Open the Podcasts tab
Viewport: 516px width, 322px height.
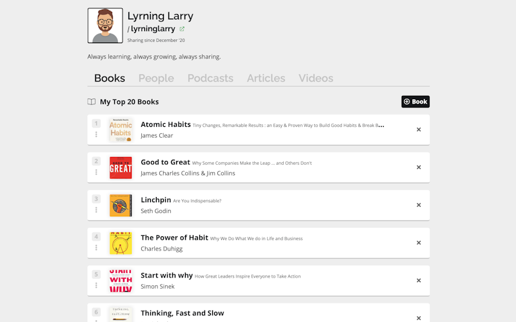pos(210,78)
